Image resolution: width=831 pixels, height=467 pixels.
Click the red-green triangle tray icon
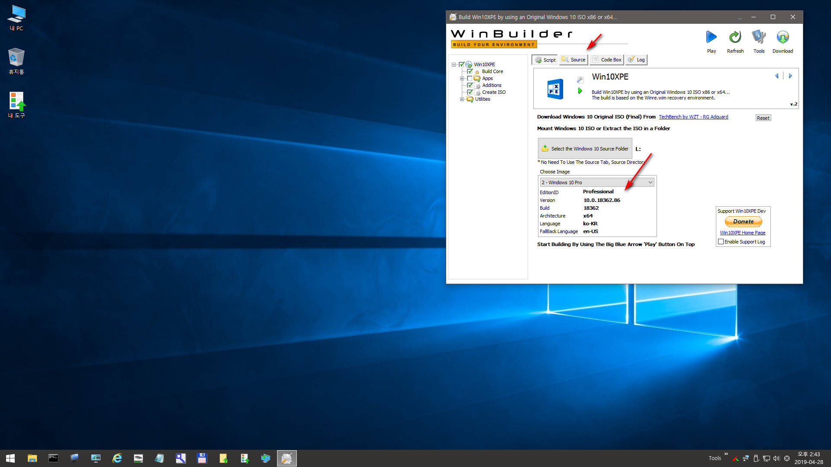[x=735, y=458]
